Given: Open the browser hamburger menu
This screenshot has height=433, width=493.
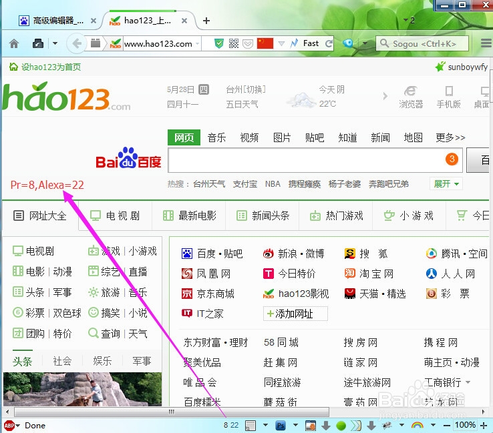Looking at the screenshot, I should pos(486,43).
